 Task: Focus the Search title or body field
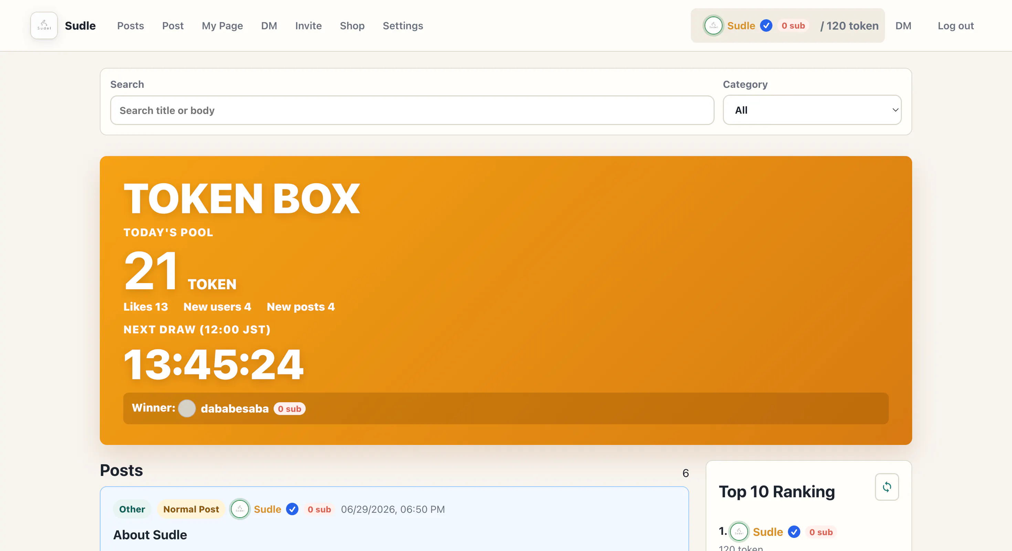[412, 111]
